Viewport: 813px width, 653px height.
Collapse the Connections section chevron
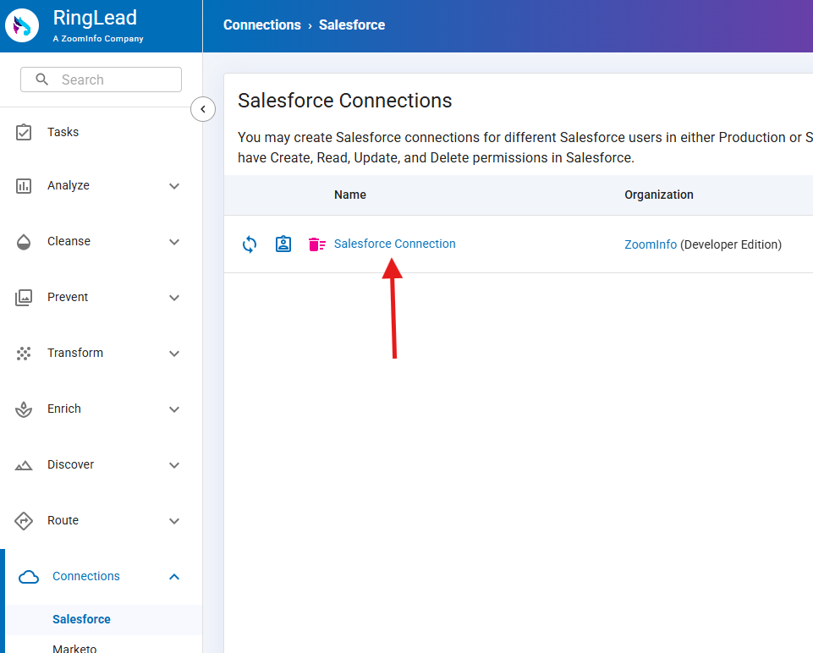(174, 577)
